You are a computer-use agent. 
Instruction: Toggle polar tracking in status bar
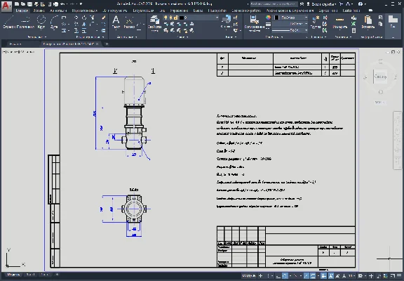click(285, 276)
